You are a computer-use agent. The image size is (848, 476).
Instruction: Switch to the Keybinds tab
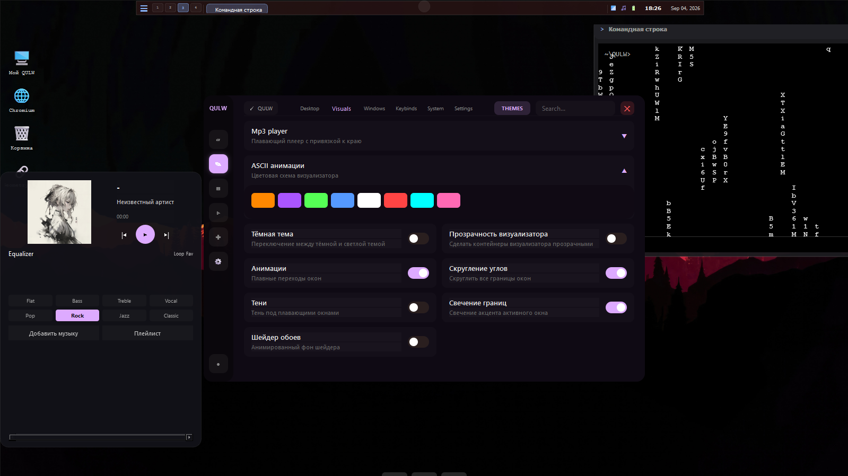click(x=406, y=109)
